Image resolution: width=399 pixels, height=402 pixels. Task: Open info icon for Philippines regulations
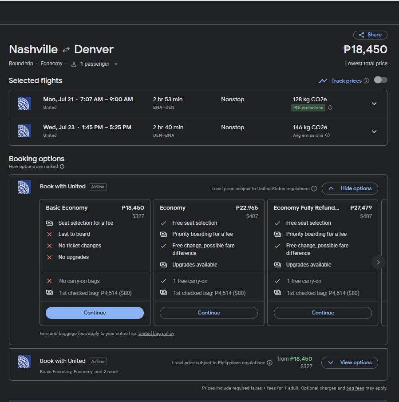tap(269, 363)
